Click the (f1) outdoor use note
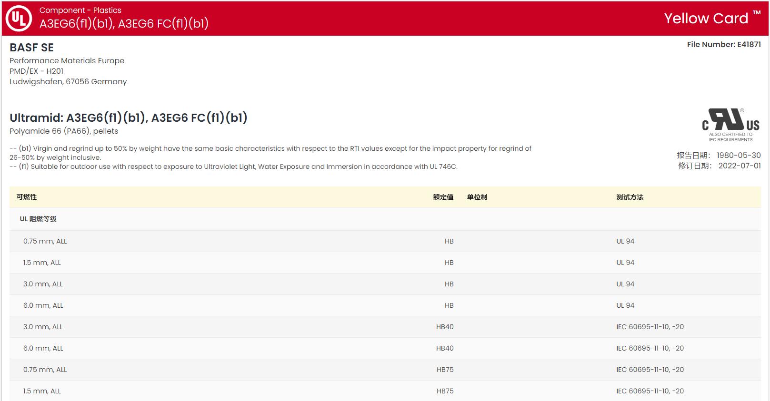Viewport: 770px width, 401px height. 233,166
